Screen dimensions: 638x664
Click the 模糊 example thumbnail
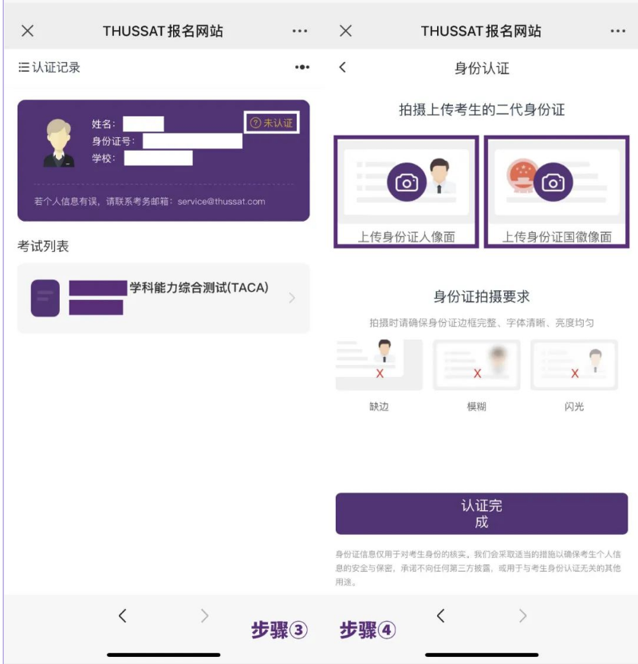point(477,364)
